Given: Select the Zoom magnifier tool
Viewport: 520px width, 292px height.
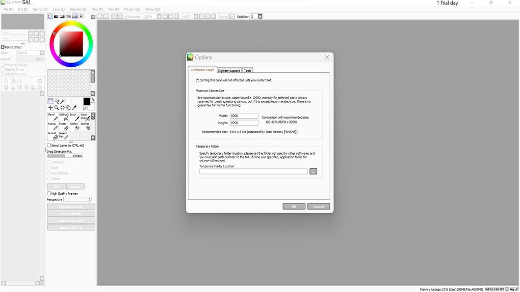Looking at the screenshot, I should 57,108.
